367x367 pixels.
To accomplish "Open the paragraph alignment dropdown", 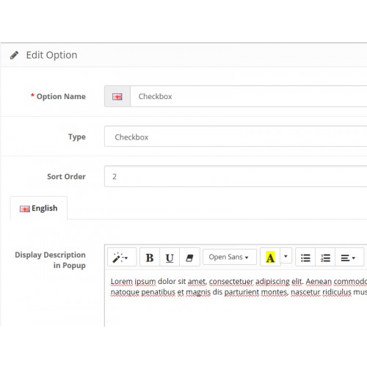I will pos(349,258).
